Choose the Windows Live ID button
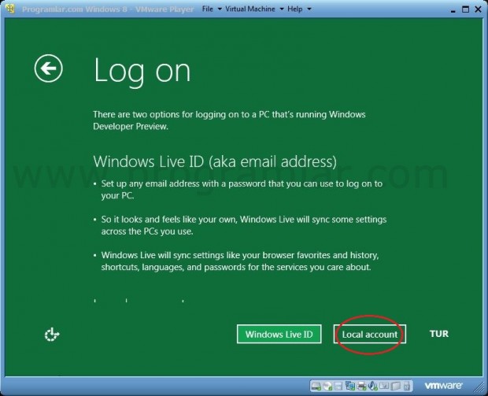Screen dimensions: 488x396 click(x=279, y=334)
